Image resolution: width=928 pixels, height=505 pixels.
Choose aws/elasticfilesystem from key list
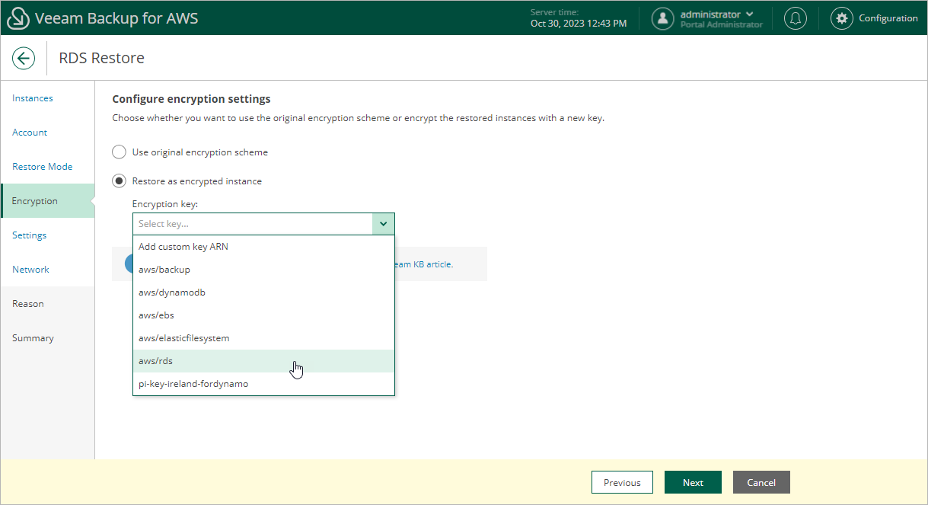[263, 338]
